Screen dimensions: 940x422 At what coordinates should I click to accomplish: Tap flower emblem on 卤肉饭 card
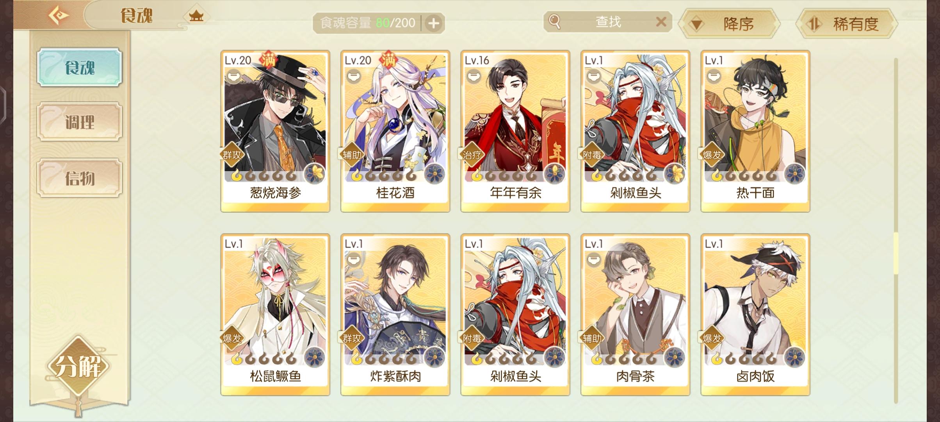pyautogui.click(x=795, y=357)
